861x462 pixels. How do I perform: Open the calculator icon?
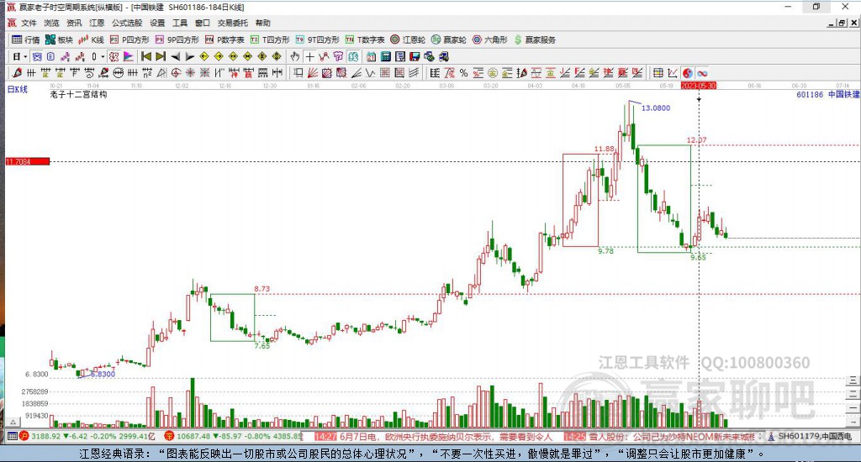coord(385,56)
